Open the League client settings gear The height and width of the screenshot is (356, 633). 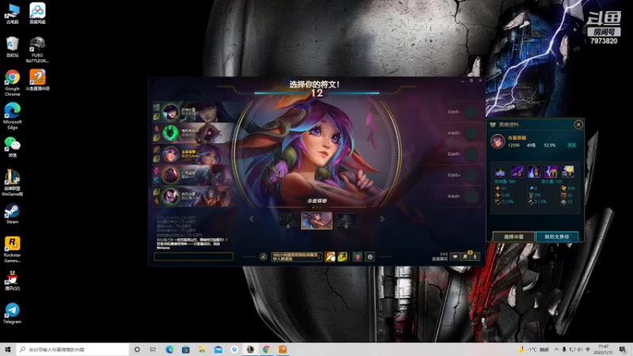click(x=471, y=81)
